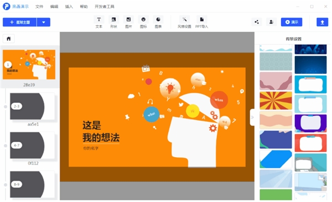The image size is (332, 202).
Task: Click the blue 'what' bubble on the slide
Action: tap(152, 115)
